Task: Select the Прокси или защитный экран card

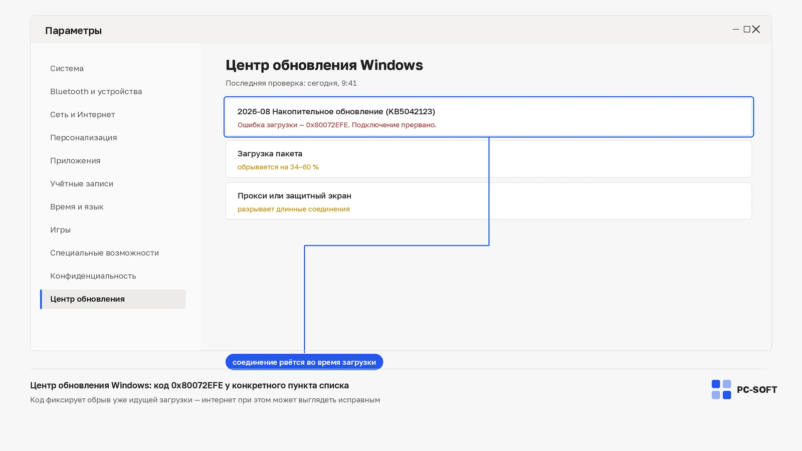Action: pos(489,201)
